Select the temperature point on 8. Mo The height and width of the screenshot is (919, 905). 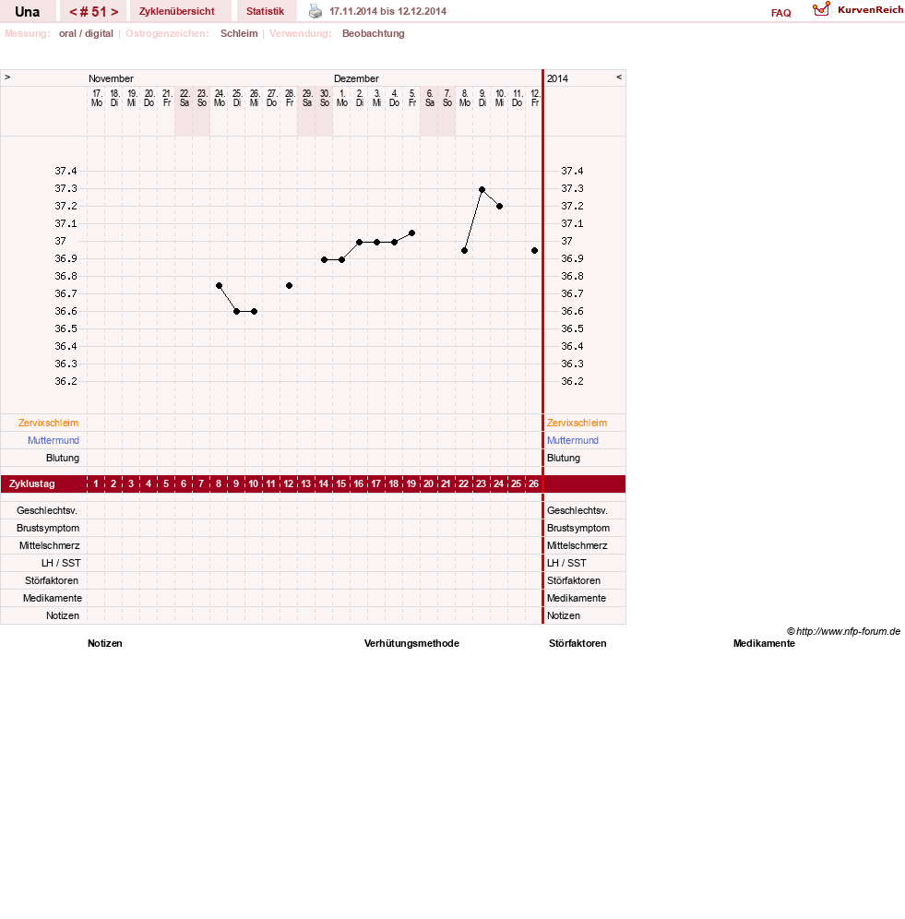pos(464,250)
